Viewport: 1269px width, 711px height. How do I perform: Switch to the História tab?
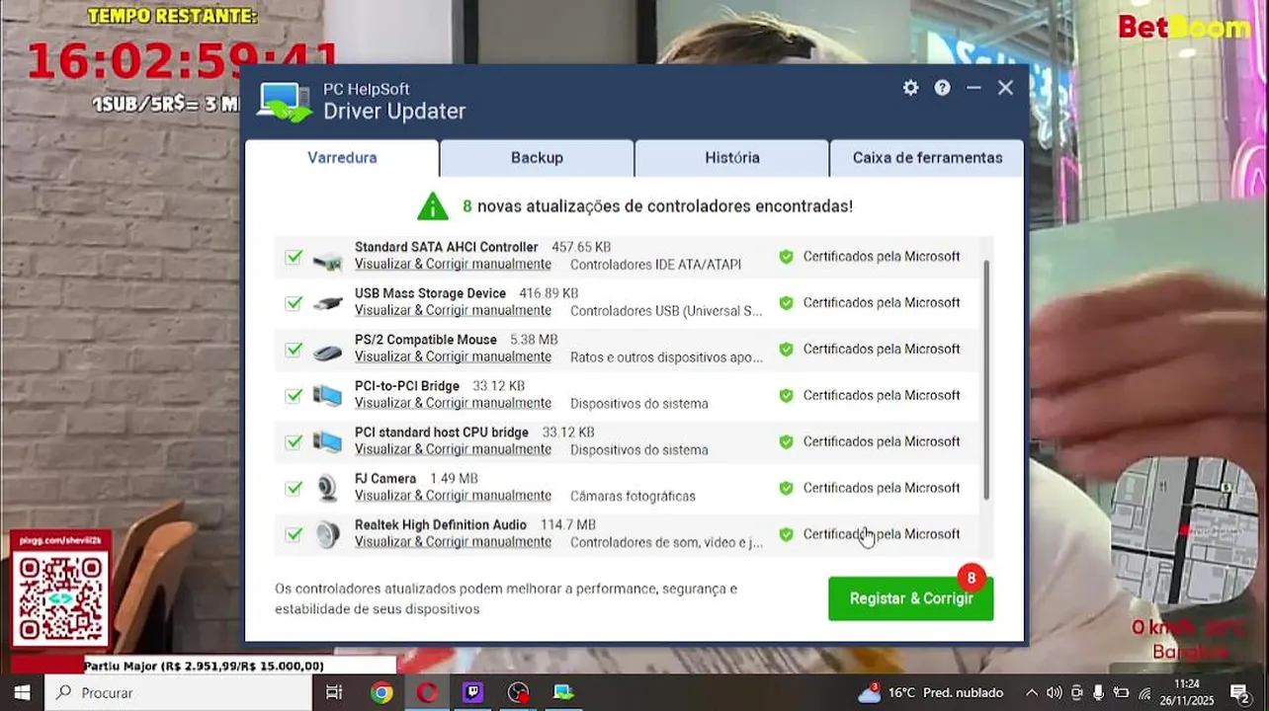pos(732,157)
